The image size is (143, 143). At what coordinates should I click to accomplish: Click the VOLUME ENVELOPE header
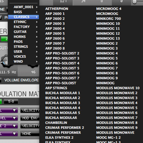[22, 80]
